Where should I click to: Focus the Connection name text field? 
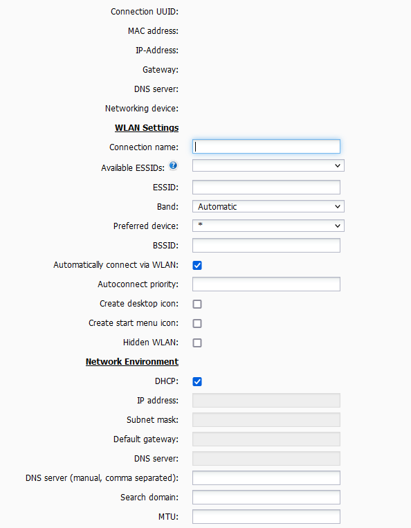266,147
